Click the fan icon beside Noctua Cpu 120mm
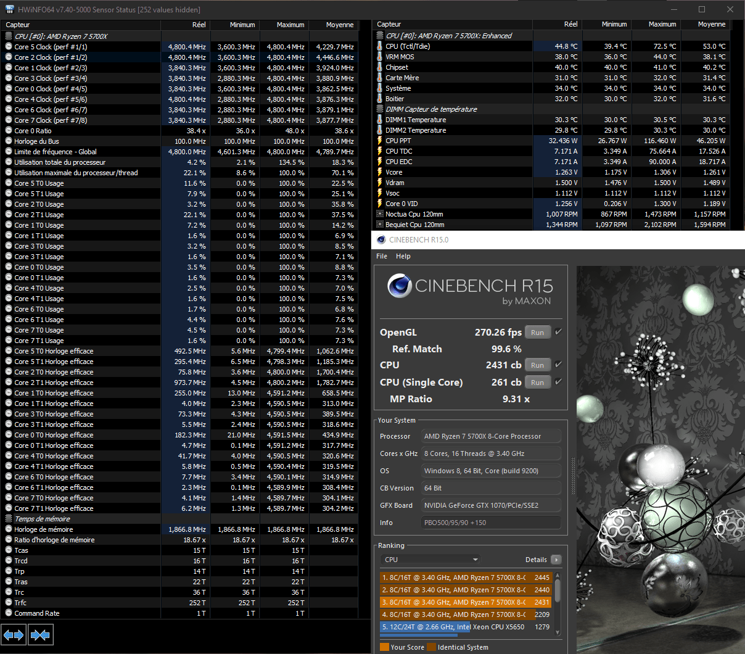Screen dimensions: 745x654 pyautogui.click(x=380, y=213)
